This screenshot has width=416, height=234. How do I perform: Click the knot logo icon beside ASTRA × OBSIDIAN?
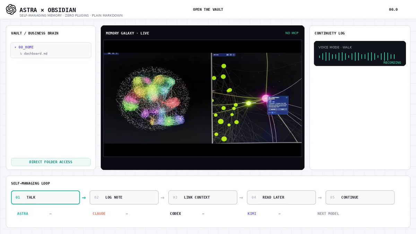pyautogui.click(x=11, y=9)
